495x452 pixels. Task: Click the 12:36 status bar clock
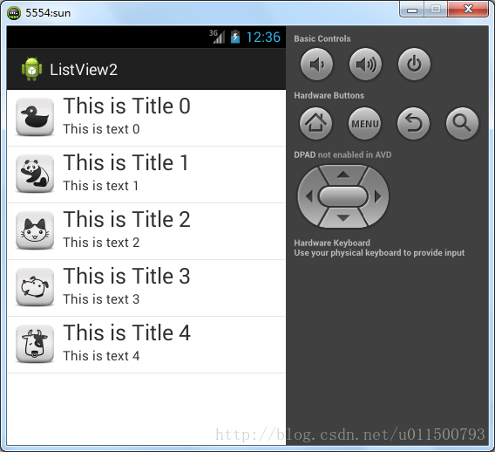(x=263, y=37)
